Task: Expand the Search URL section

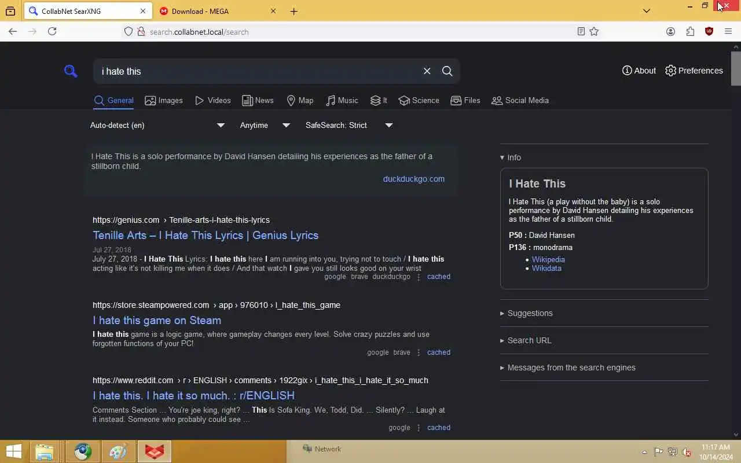Action: click(x=526, y=340)
